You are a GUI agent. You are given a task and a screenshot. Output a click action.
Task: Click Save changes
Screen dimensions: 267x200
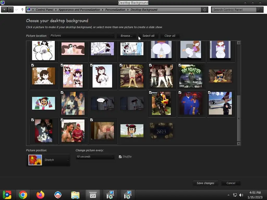[205, 183]
